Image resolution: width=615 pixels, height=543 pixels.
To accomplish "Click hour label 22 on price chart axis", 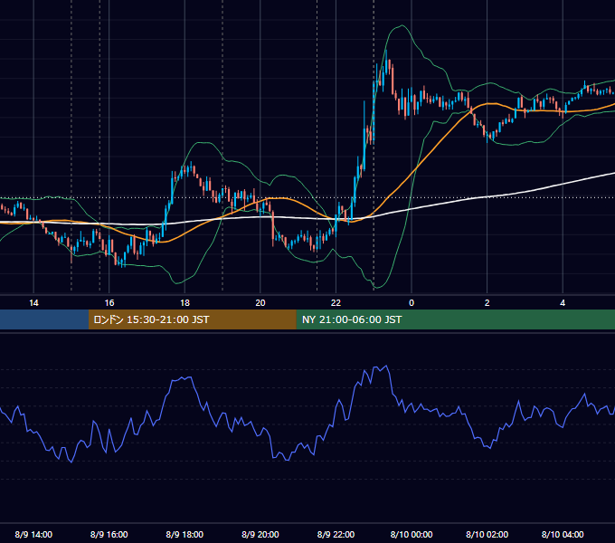I will click(x=336, y=303).
